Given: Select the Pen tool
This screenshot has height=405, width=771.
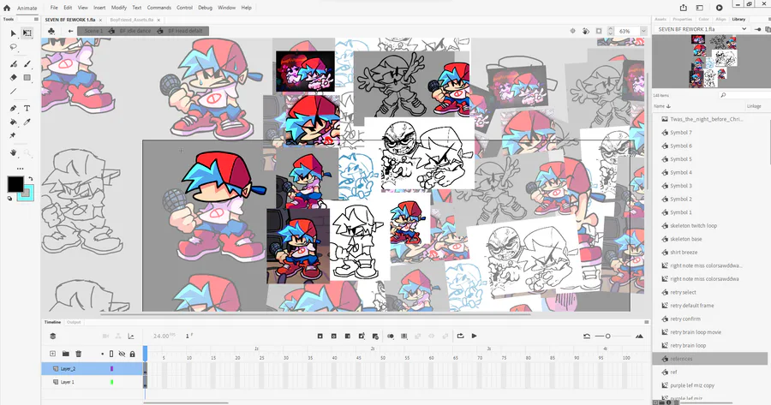Looking at the screenshot, I should tap(13, 108).
